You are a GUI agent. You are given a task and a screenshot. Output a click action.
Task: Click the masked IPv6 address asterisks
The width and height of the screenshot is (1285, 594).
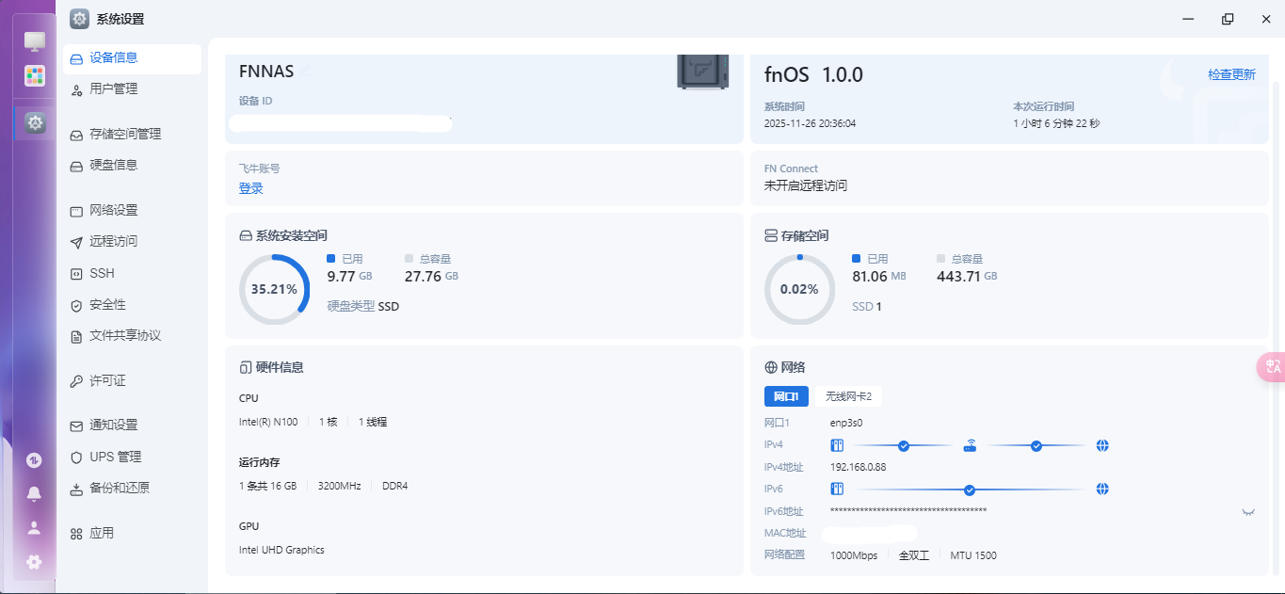908,511
